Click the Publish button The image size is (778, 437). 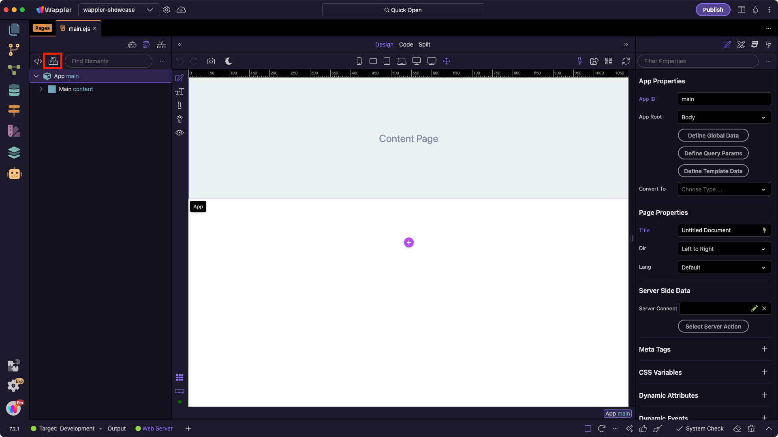coord(713,10)
